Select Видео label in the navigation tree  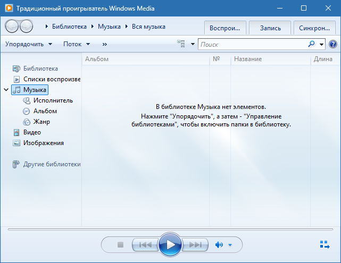(x=32, y=132)
